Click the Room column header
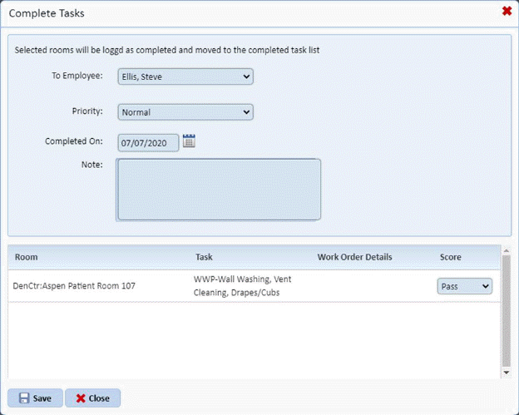 click(26, 257)
